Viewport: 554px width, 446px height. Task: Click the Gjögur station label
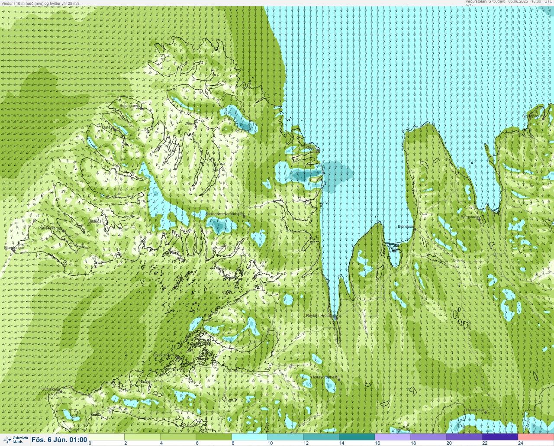coord(312,148)
